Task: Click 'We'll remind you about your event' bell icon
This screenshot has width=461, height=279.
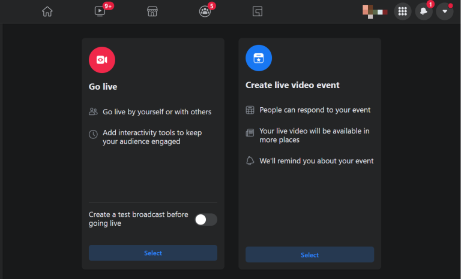Action: tap(250, 160)
